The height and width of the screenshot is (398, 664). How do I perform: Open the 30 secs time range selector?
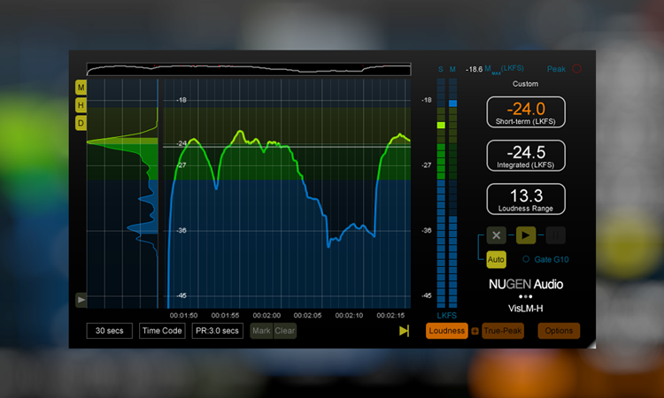click(109, 331)
